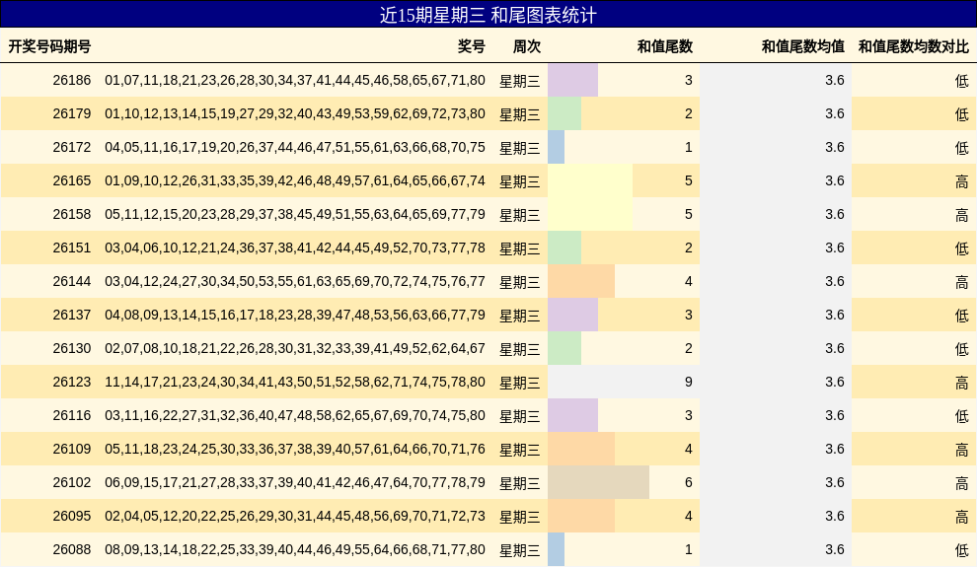The width and height of the screenshot is (977, 567).
Task: Click the tail value 1 in row 26088
Action: 689,551
